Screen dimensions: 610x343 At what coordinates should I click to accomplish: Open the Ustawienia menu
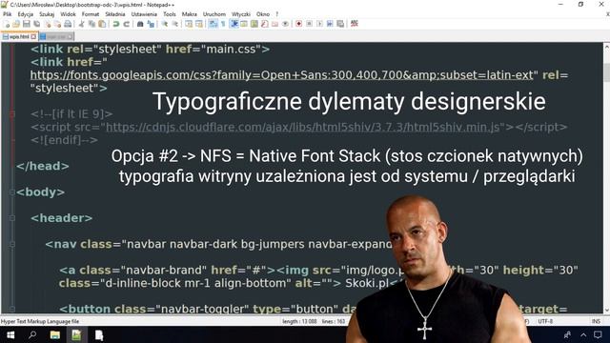[x=144, y=14]
